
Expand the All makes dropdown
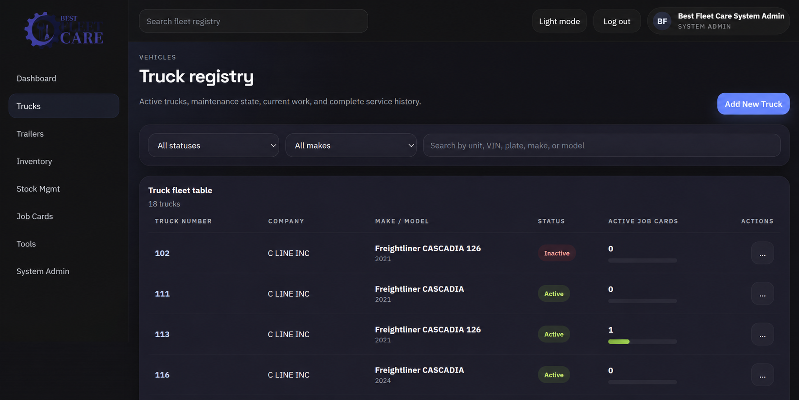[351, 145]
